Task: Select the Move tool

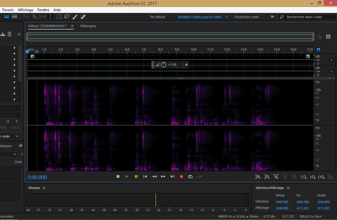Action: [x=26, y=17]
